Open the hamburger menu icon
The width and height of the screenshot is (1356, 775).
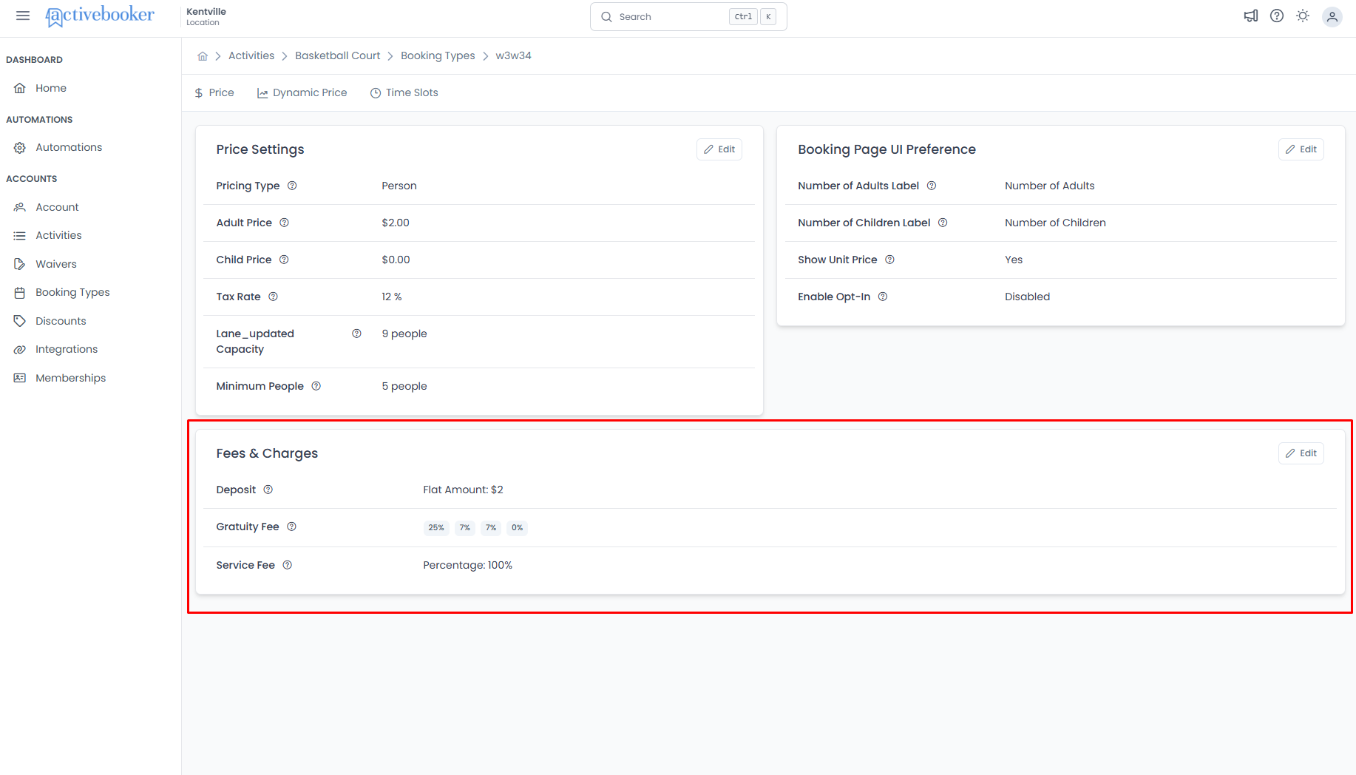[x=23, y=16]
